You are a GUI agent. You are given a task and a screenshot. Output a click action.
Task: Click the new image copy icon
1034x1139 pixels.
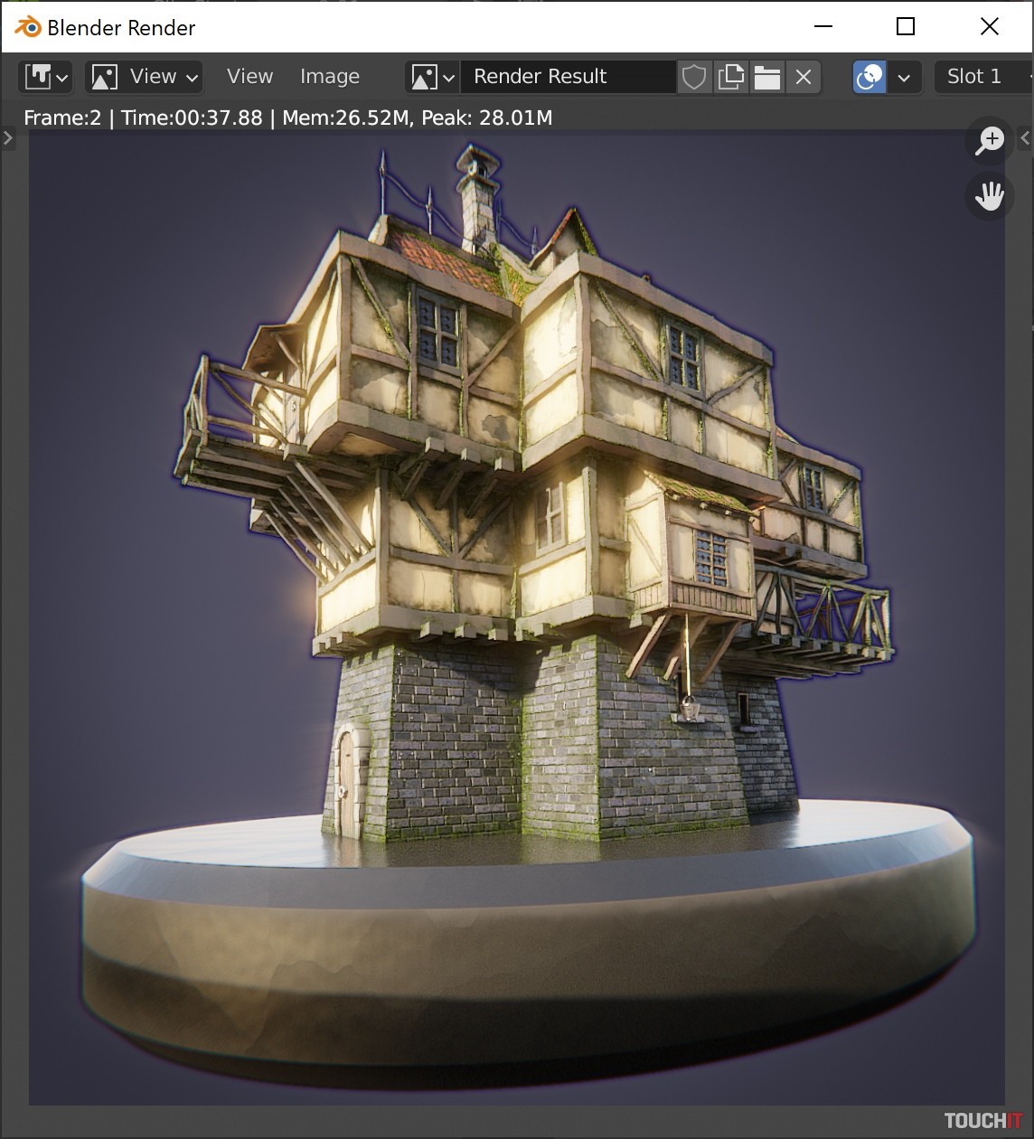[x=730, y=77]
